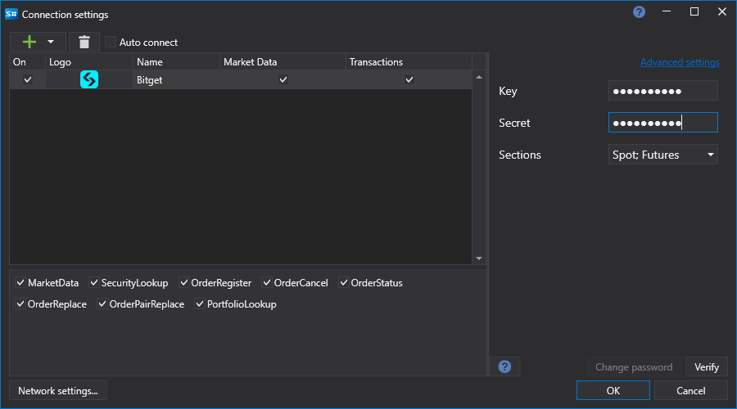Minimize the Connection settings window
737x409 pixels.
667,11
